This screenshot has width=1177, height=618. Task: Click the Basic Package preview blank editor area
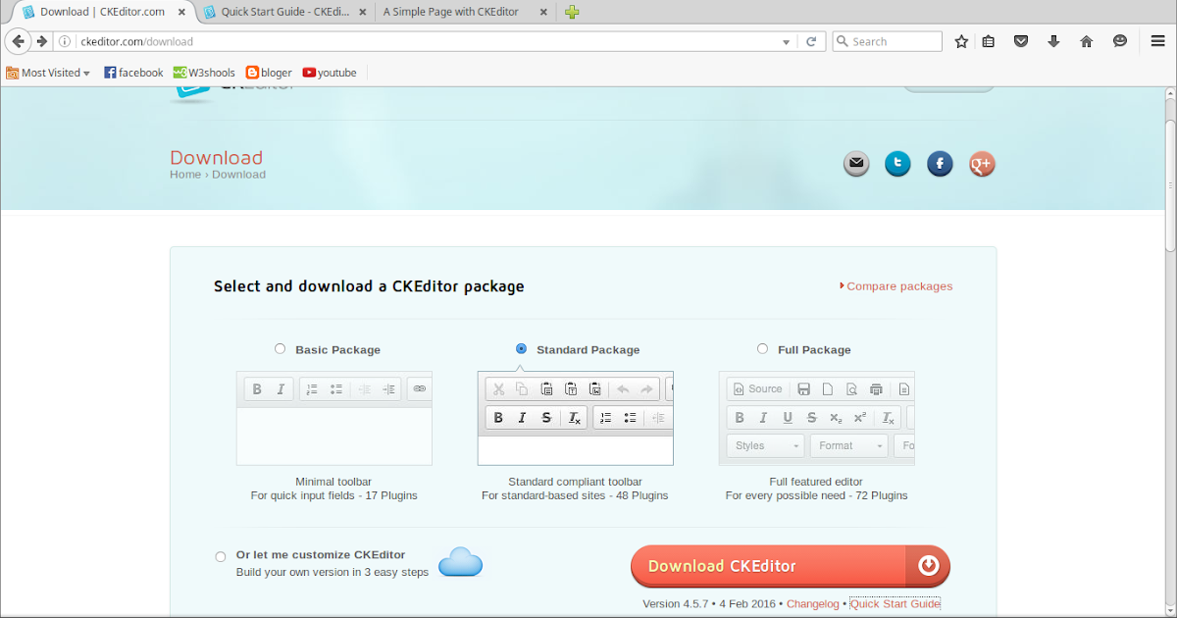tap(334, 436)
